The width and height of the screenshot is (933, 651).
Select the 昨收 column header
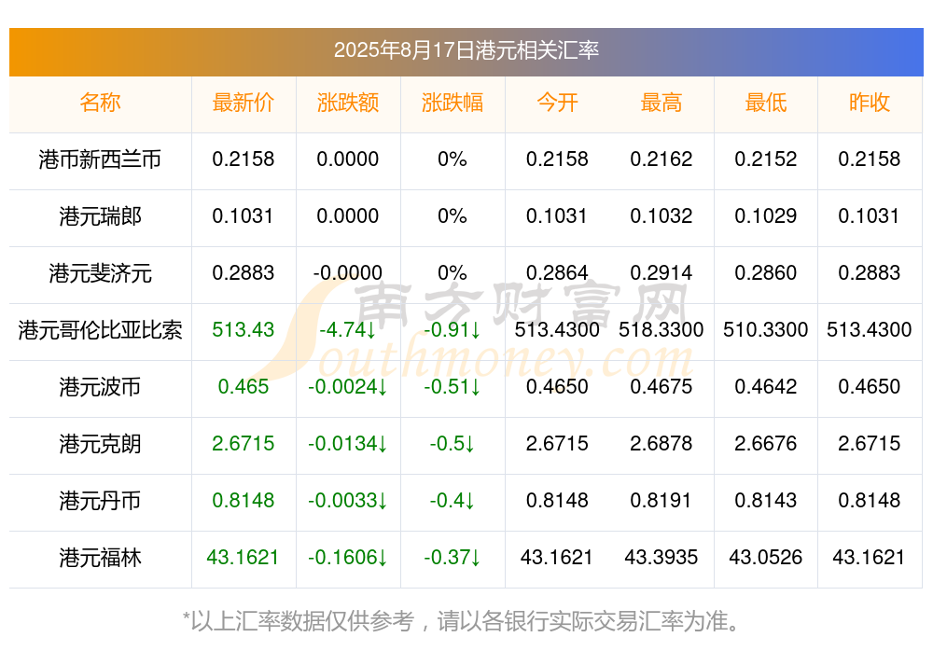[870, 103]
